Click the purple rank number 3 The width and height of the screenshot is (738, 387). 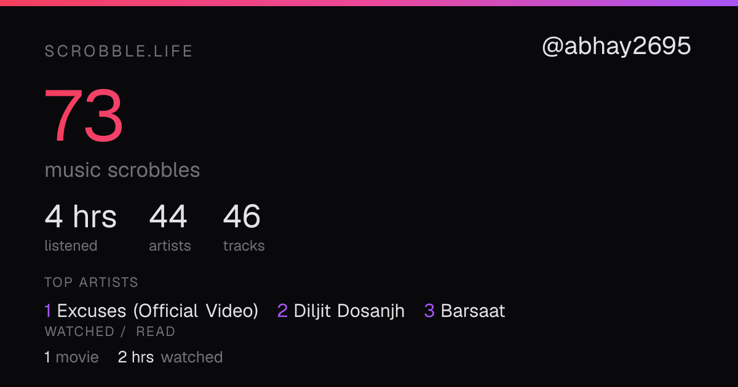[429, 311]
